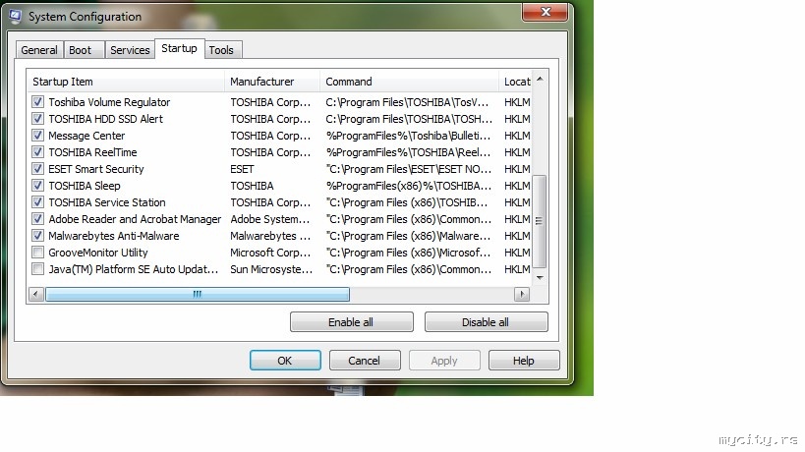Confirm with the OK button
805x452 pixels.
click(x=285, y=361)
